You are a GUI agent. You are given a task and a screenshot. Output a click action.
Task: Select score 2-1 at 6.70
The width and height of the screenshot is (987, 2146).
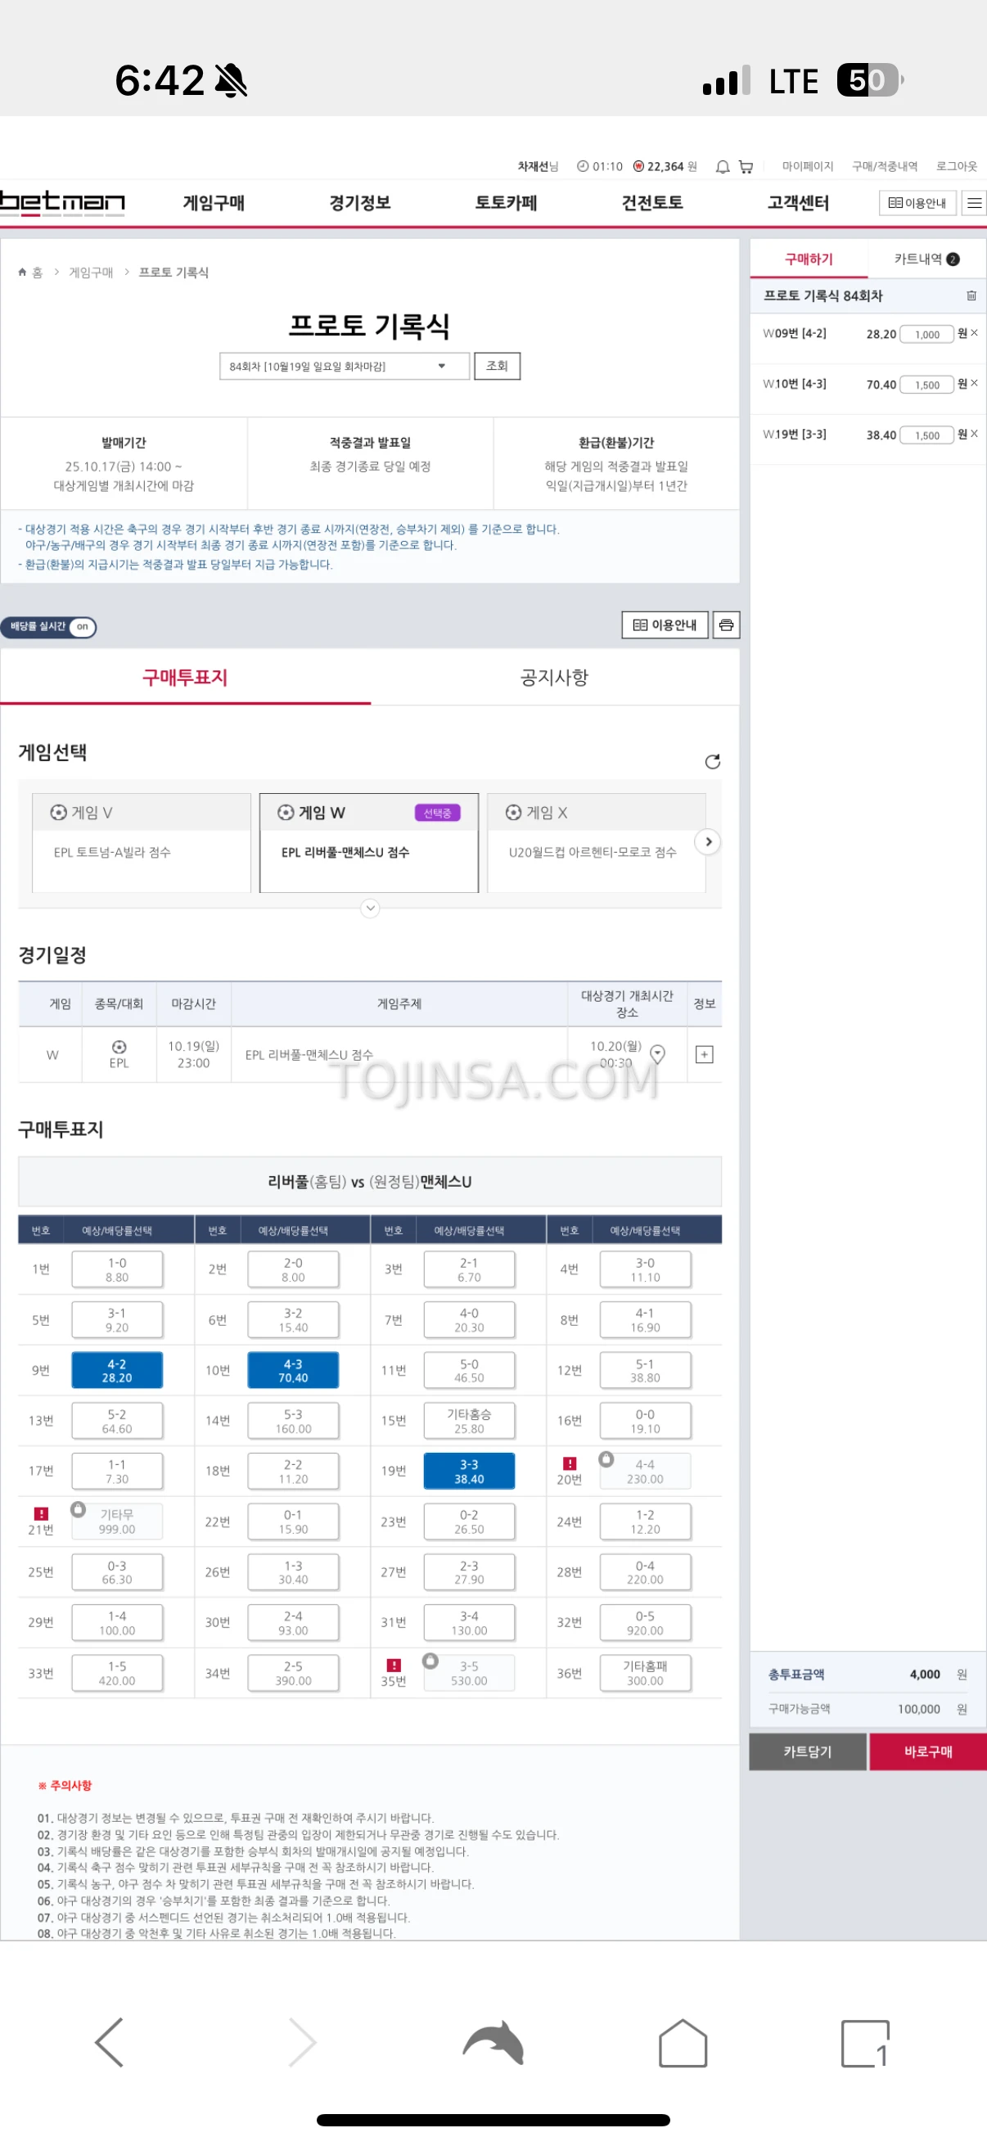tap(469, 1269)
